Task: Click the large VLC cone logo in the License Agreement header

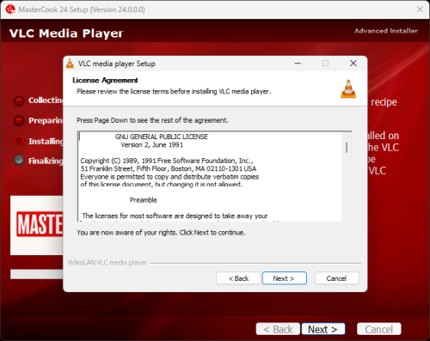Action: (348, 88)
